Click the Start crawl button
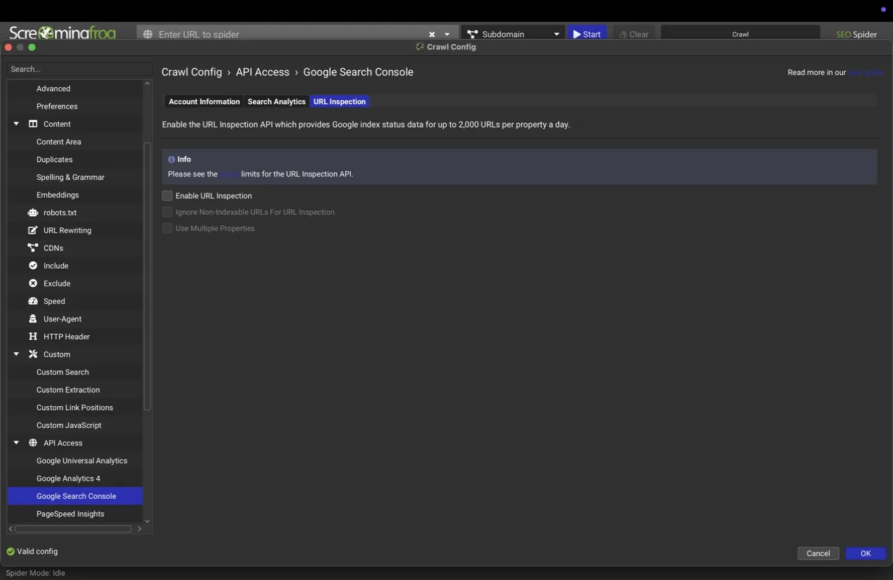 [587, 35]
